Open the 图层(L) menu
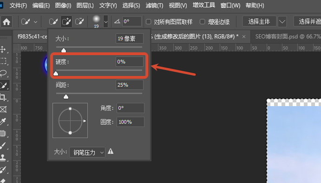This screenshot has height=183, width=321. click(85, 6)
